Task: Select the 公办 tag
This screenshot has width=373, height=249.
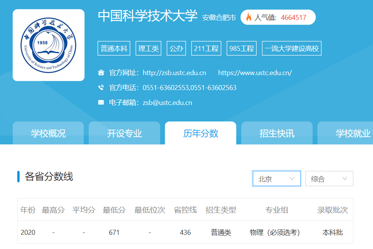Action: pos(176,48)
